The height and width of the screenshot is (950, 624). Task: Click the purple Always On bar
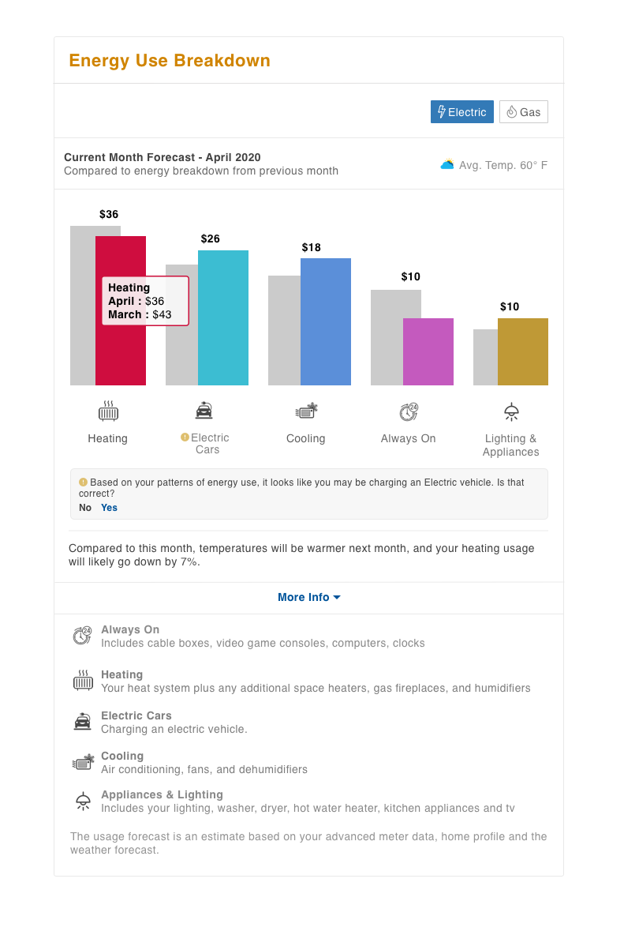[428, 351]
